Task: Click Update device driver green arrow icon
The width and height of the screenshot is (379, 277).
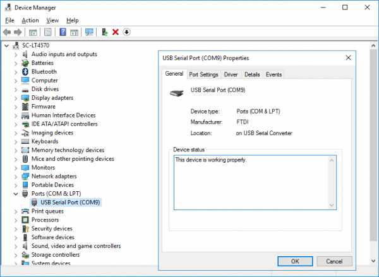Action: 105,32
